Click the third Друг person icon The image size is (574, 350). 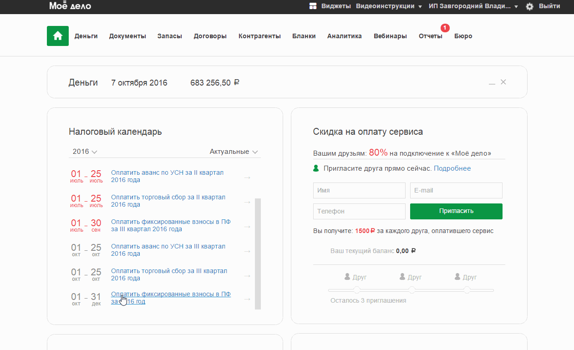tap(457, 277)
